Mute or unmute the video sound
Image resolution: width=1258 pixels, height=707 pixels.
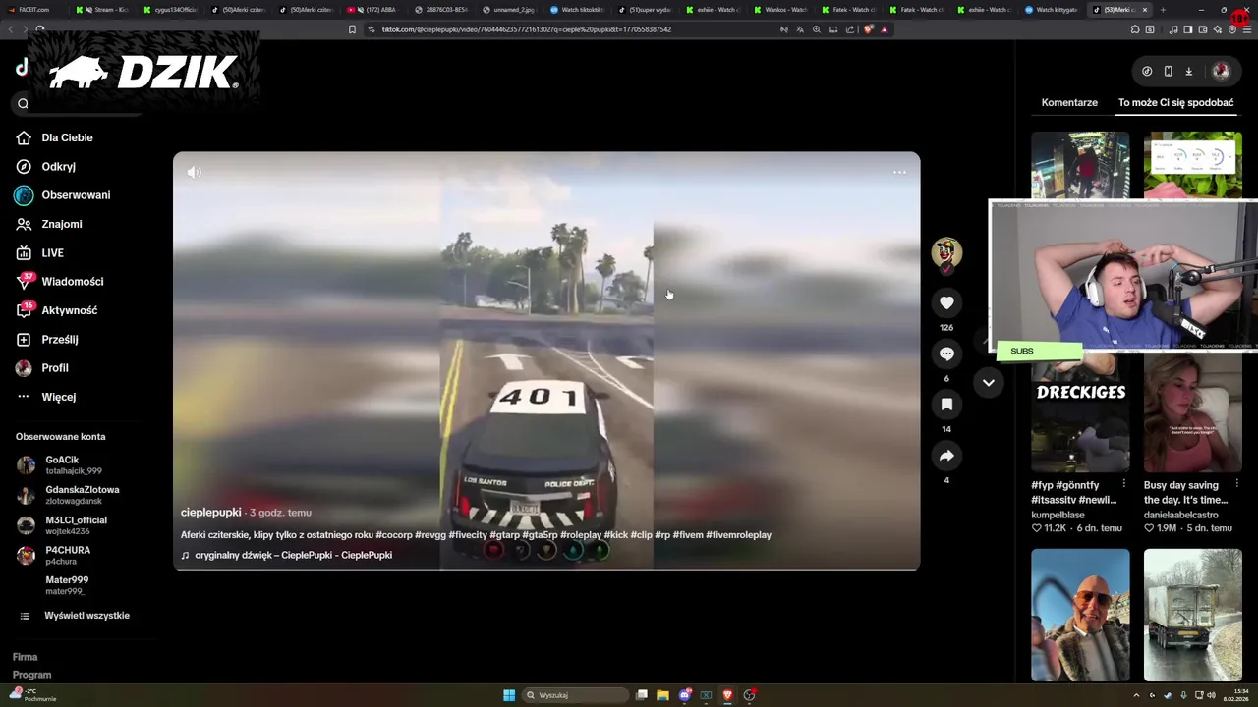point(195,172)
